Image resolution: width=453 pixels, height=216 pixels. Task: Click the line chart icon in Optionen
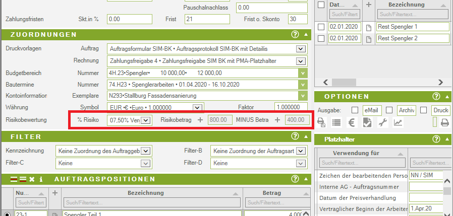398,122
